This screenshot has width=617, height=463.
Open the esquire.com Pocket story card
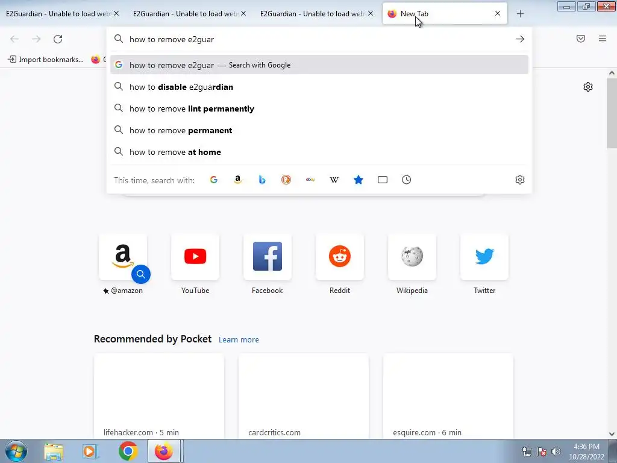tap(448, 396)
